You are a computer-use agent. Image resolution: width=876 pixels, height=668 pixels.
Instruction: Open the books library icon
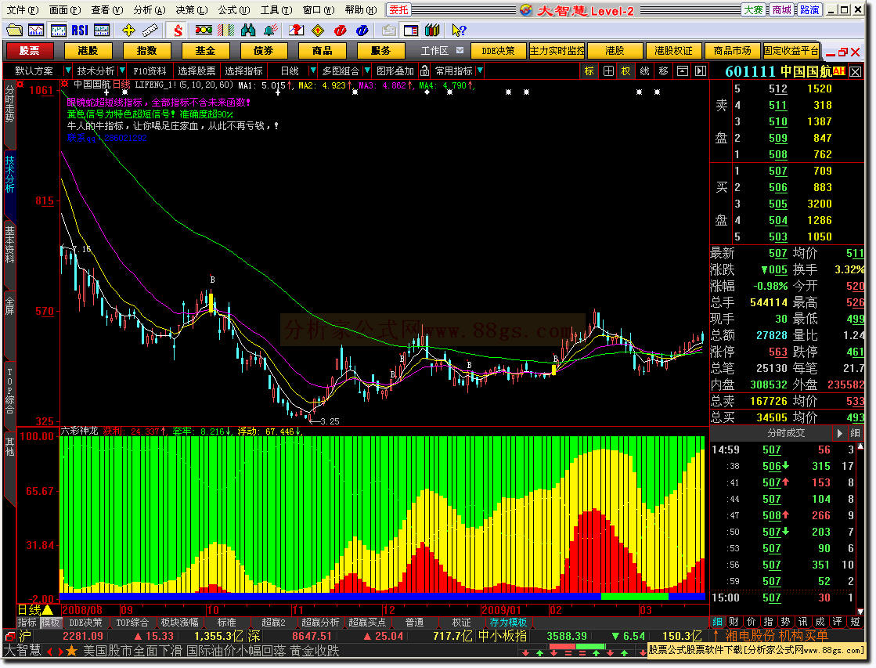coord(432,31)
